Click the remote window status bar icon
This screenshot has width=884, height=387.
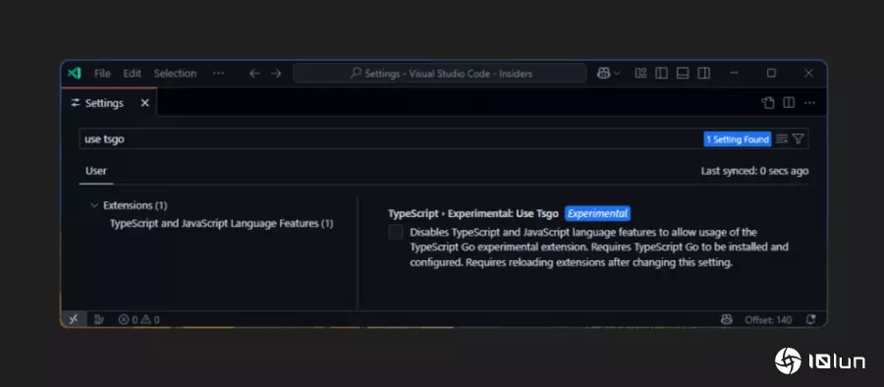point(74,319)
